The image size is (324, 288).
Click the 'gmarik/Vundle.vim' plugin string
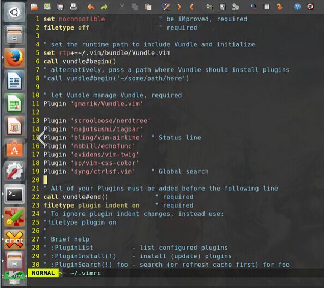(x=107, y=104)
